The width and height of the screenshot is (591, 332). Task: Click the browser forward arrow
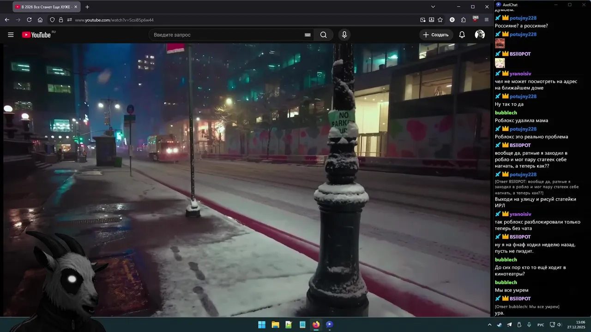point(18,20)
